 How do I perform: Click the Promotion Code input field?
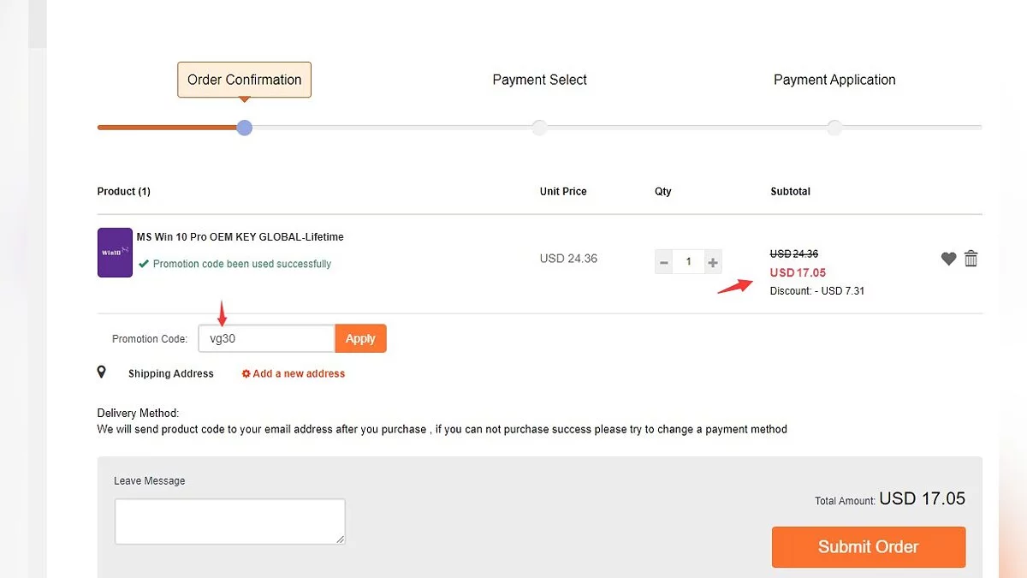pos(266,338)
